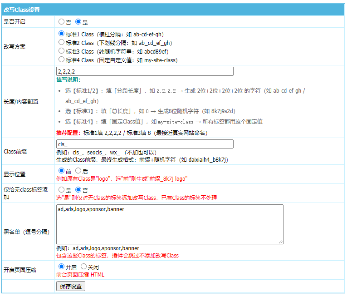
Task: Click the 是否开启 label
Action: 15,21
